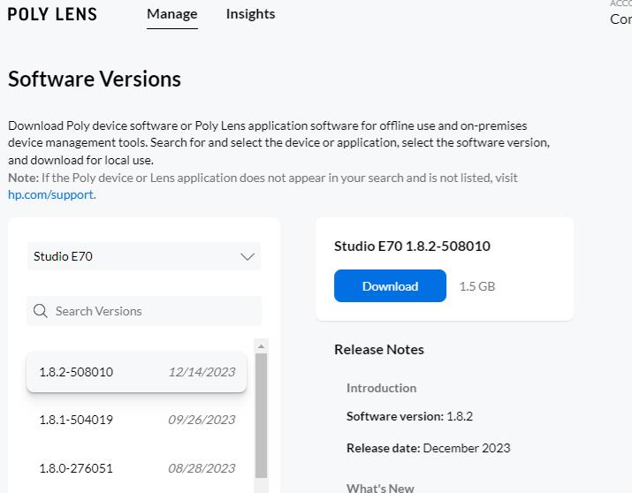Viewport: 632px width, 493px height.
Task: Click the version list scroll-up arrow
Action: click(x=261, y=346)
